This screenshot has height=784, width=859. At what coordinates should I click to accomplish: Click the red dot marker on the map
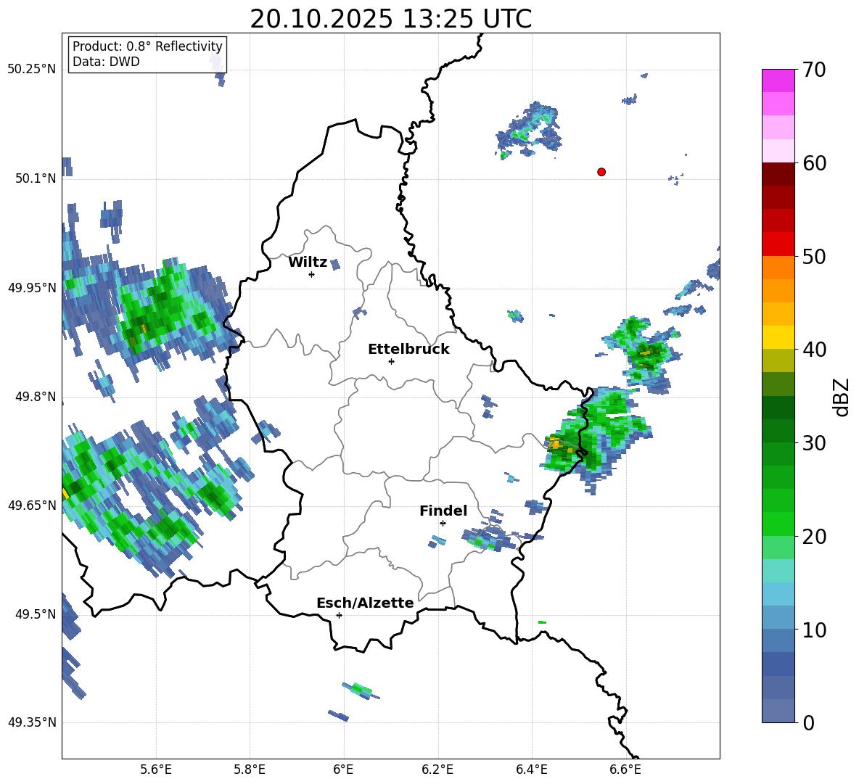(x=601, y=172)
